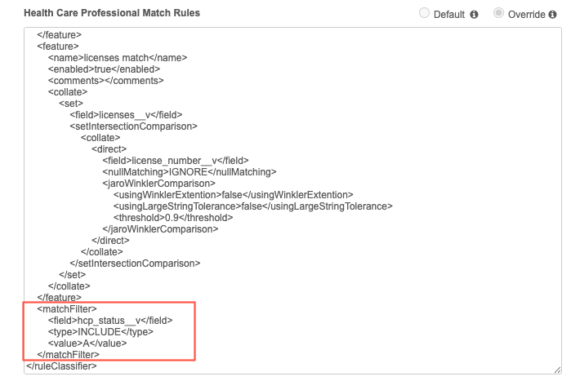Click the textarea resize handle corner
Image resolution: width=571 pixels, height=381 pixels.
point(558,370)
